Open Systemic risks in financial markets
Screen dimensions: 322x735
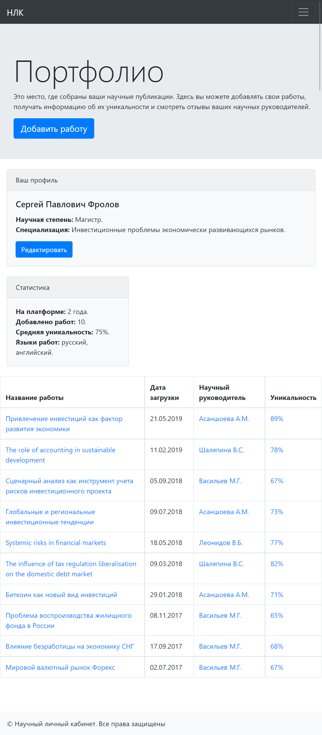56,543
